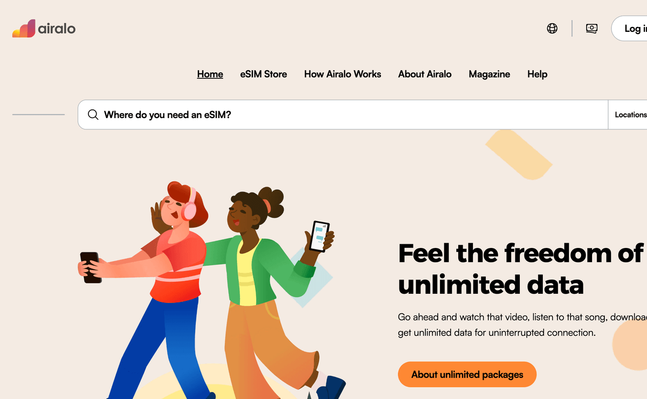Click the magnifying glass search icon
Screen dimensions: 647x399
(x=93, y=115)
